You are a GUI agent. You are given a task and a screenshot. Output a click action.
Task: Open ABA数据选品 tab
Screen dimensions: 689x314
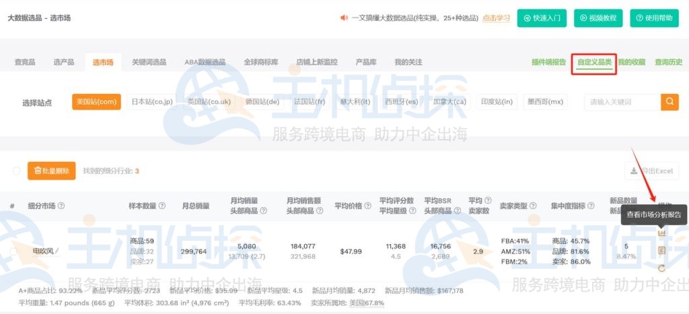tap(205, 63)
